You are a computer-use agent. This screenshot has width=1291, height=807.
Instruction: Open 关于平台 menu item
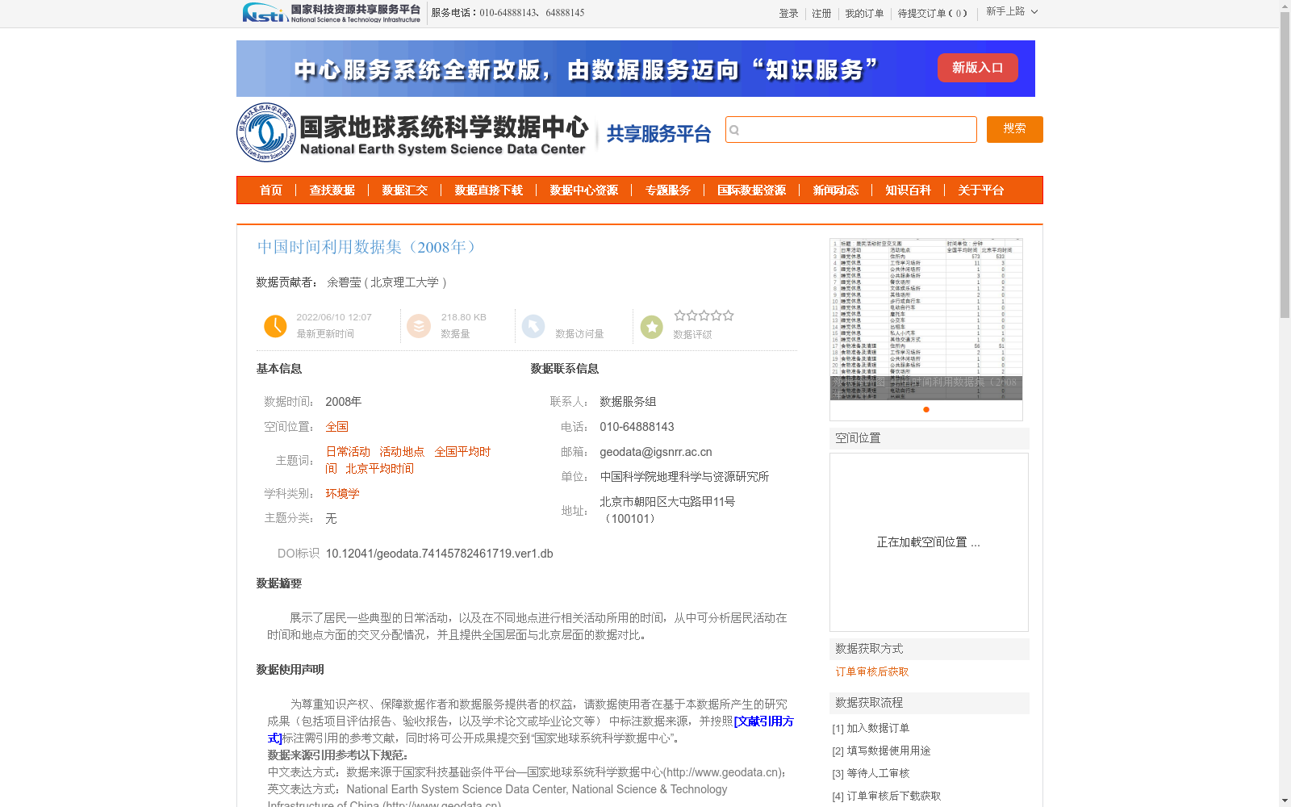(981, 190)
